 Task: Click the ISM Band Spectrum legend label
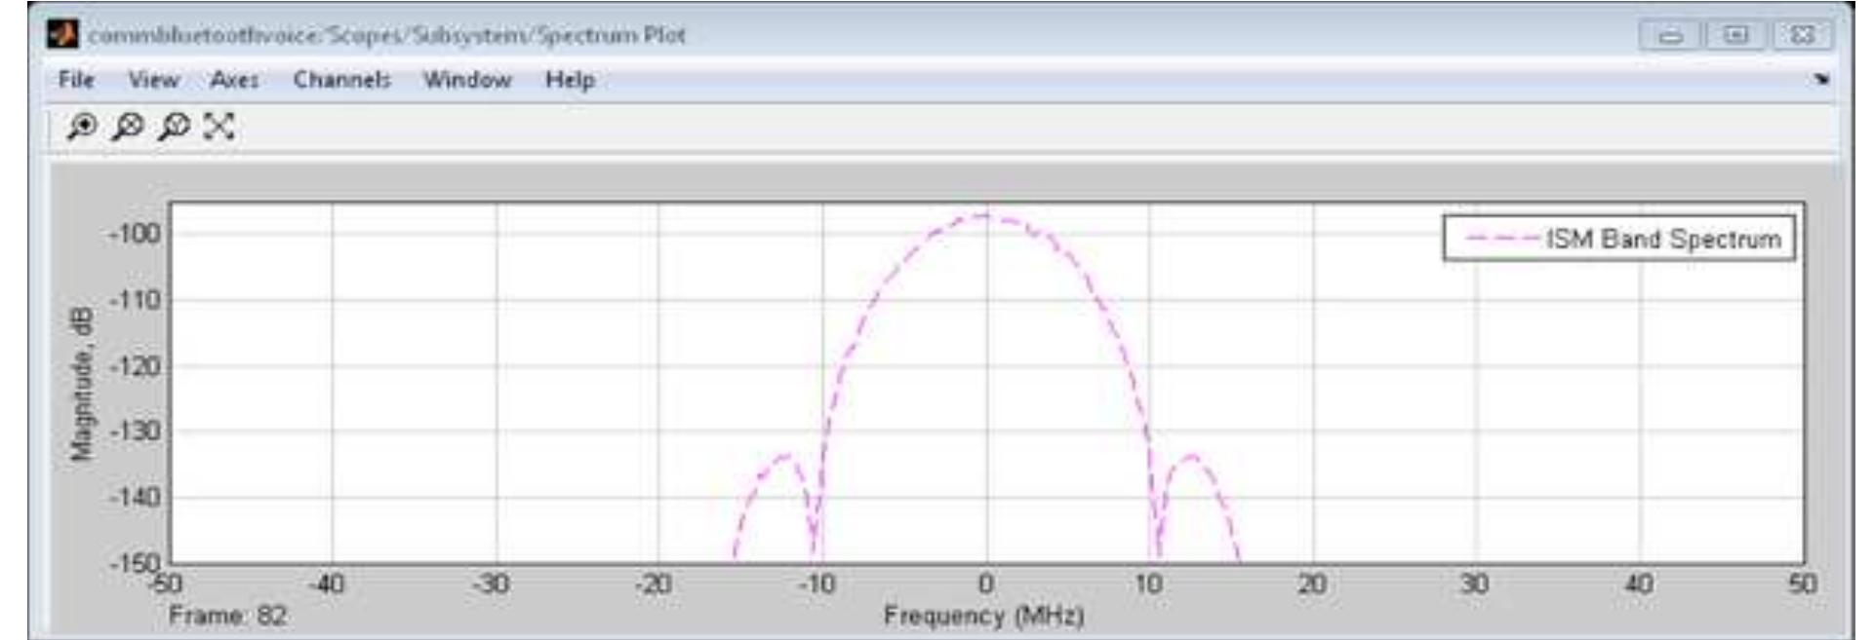(x=1664, y=240)
